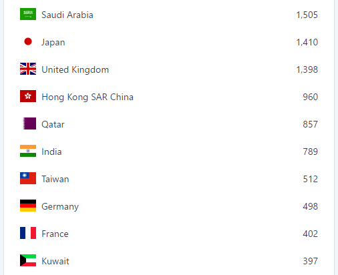Viewport: 338px width, 275px height.
Task: Click the India flag icon
Action: pos(28,151)
